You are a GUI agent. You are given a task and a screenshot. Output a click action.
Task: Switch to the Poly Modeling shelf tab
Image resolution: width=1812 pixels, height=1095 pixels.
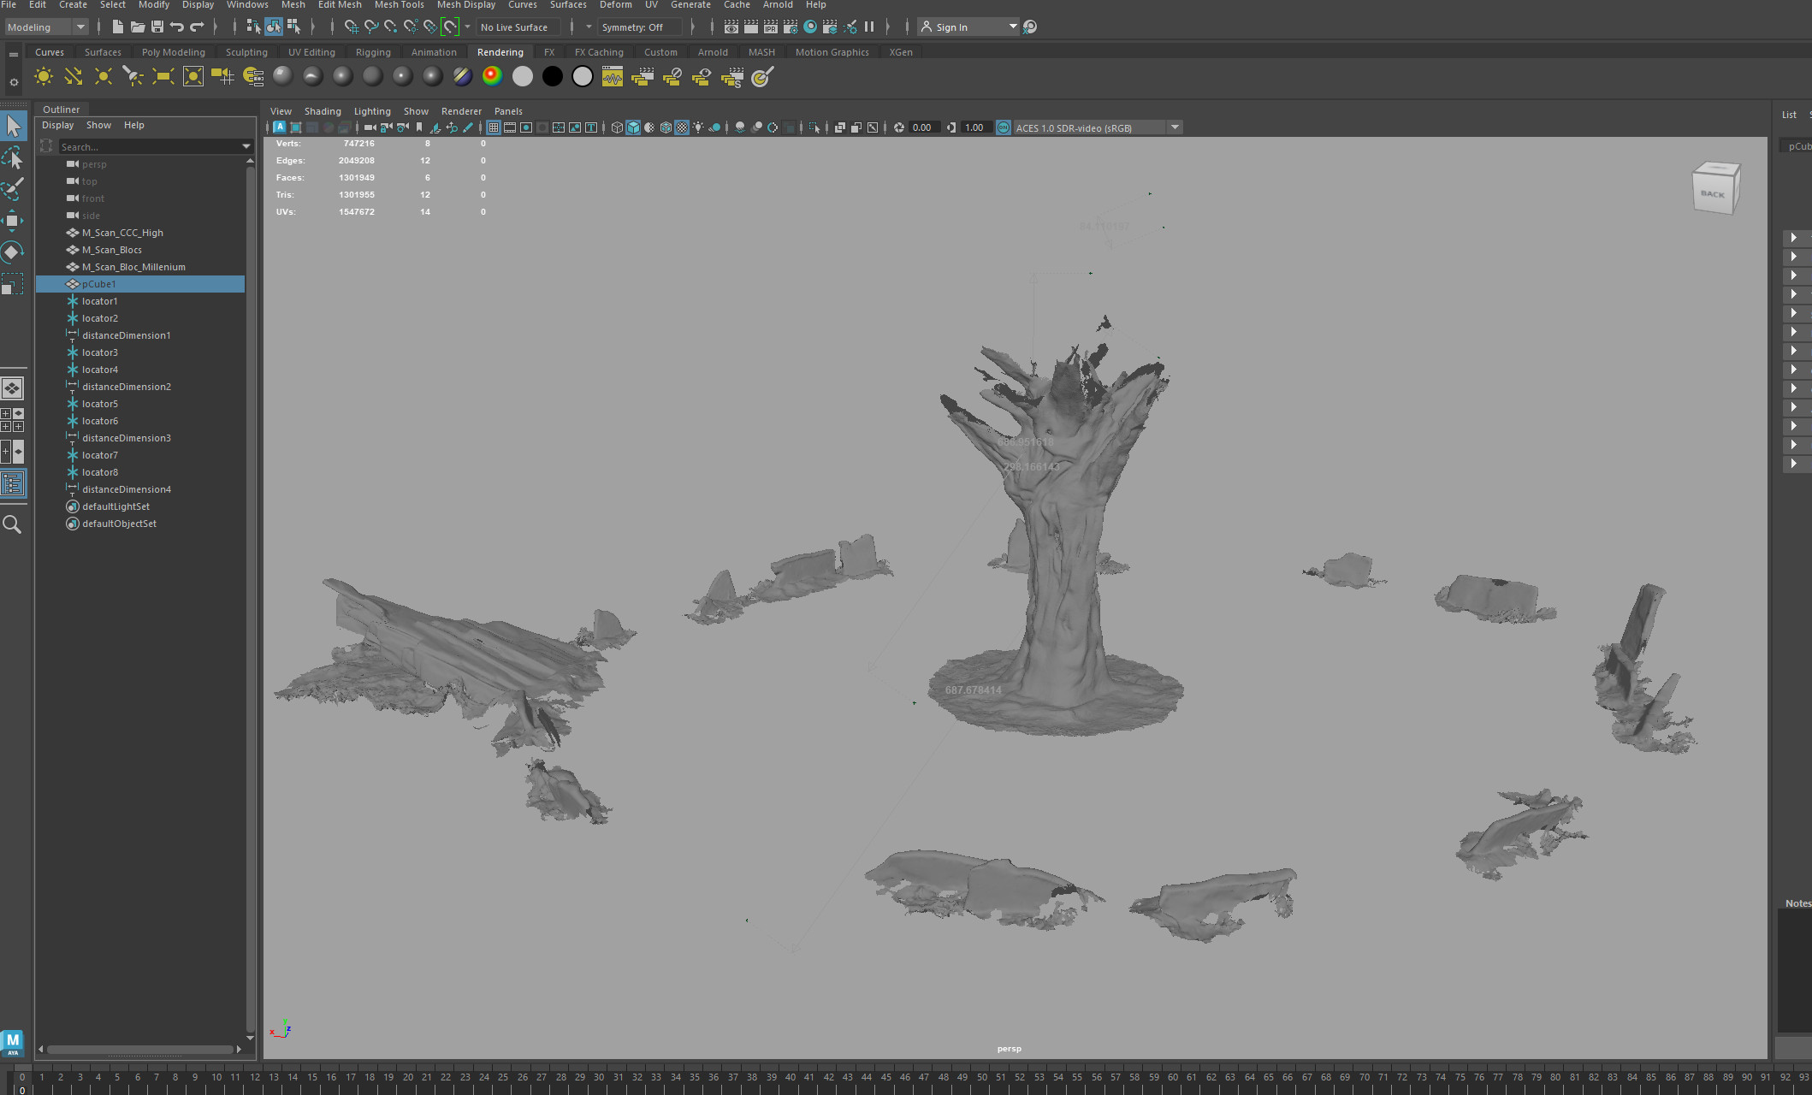point(174,52)
